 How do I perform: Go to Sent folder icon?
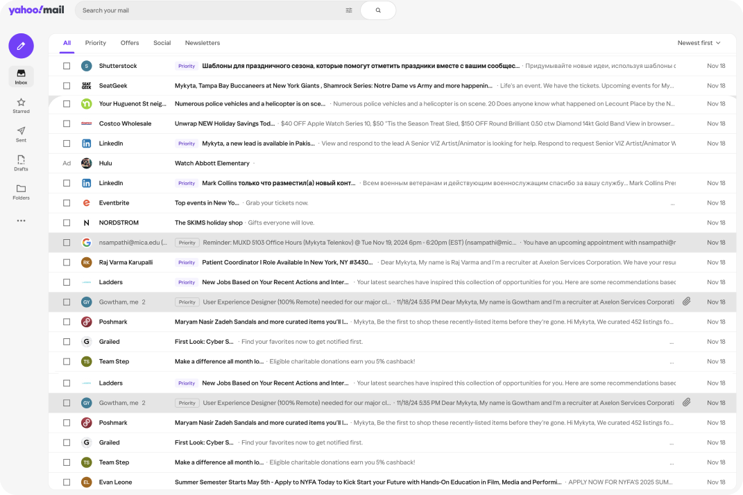(x=21, y=134)
